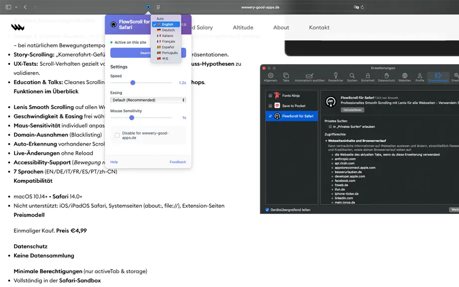Viewport: 459px width, 287px height.
Task: Click 'Active on this site' status text
Action: click(x=130, y=42)
